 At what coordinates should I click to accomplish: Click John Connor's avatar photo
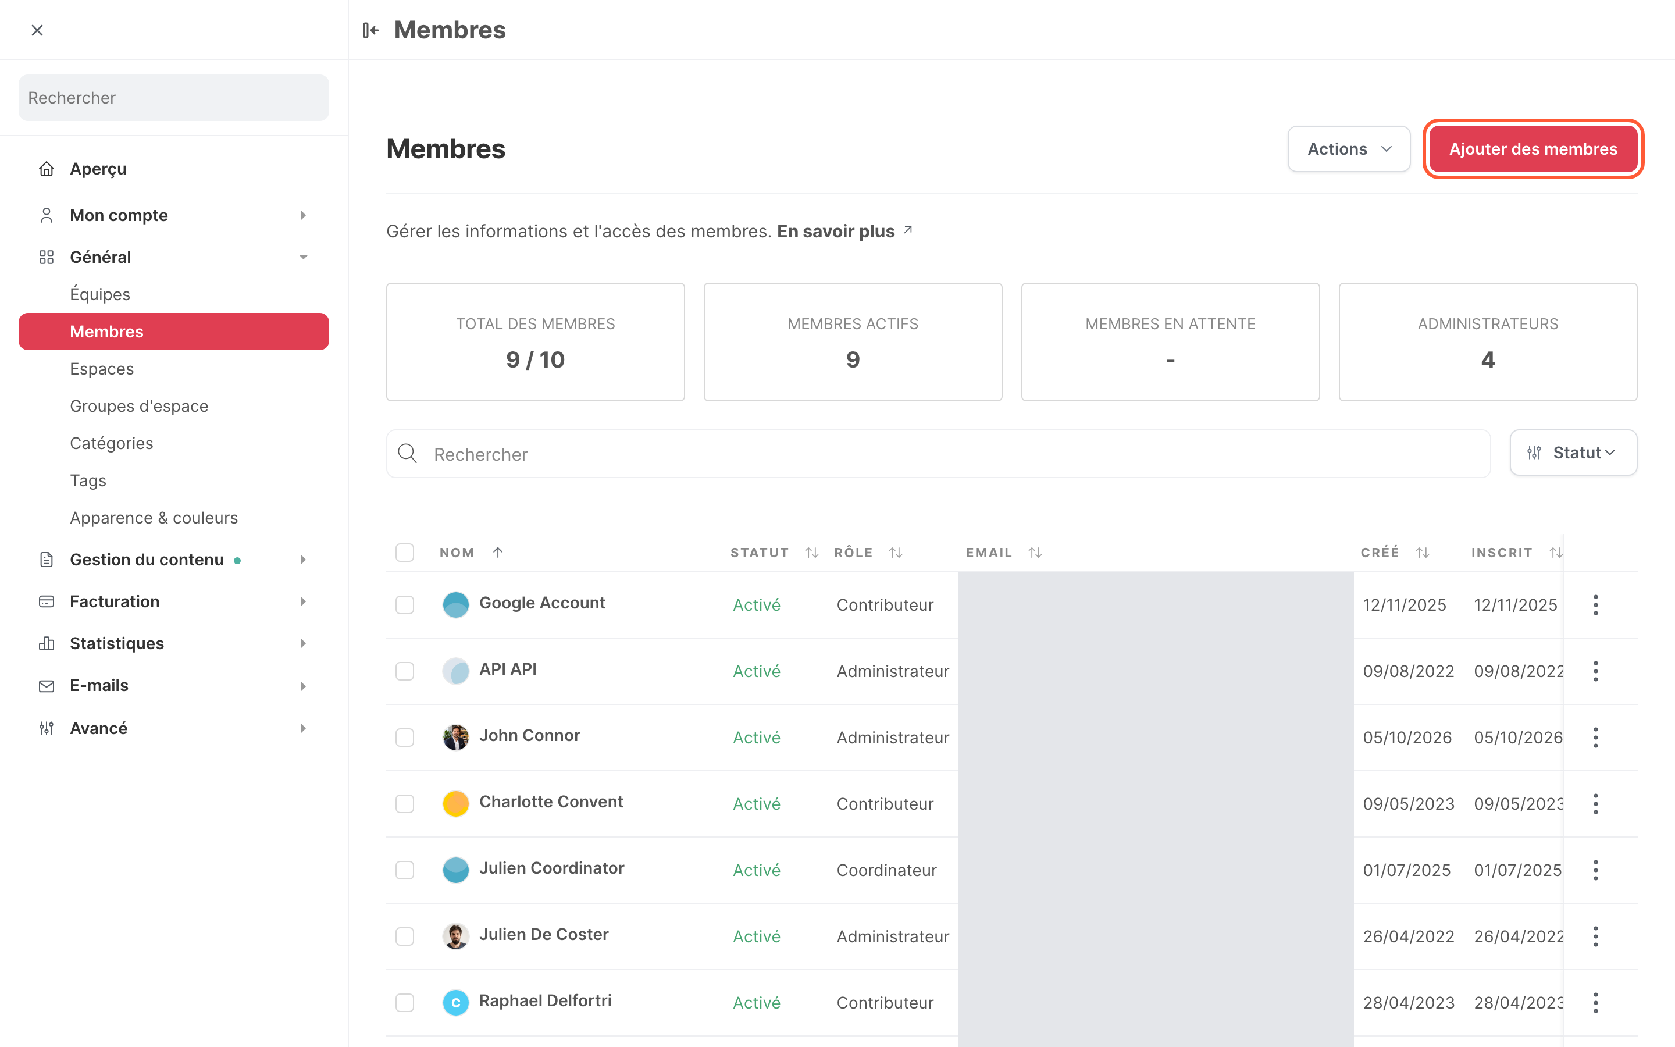tap(455, 738)
